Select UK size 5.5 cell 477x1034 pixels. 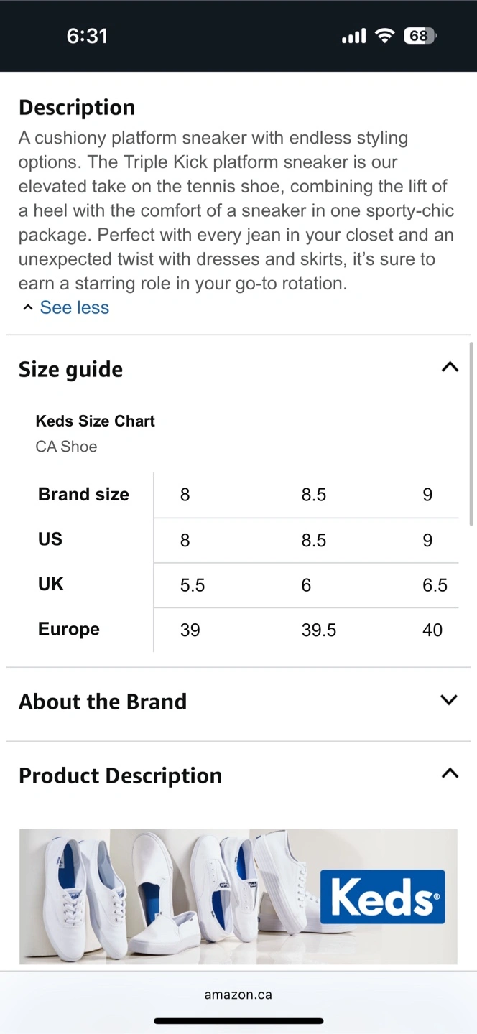193,585
